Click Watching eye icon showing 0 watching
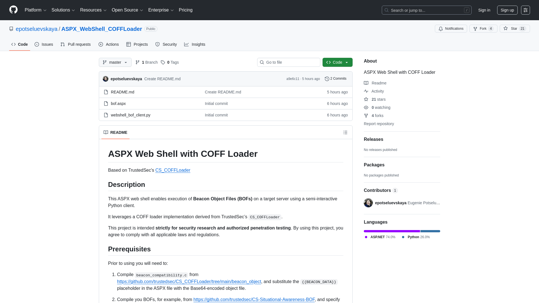Viewport: 539px width, 303px height. tap(366, 107)
